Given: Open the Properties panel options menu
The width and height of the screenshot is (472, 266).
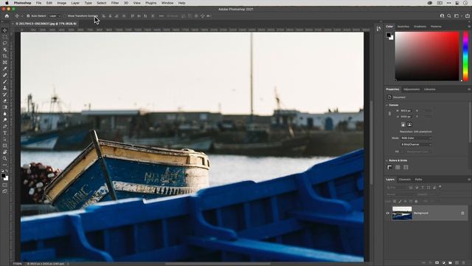Looking at the screenshot, I should 469,89.
